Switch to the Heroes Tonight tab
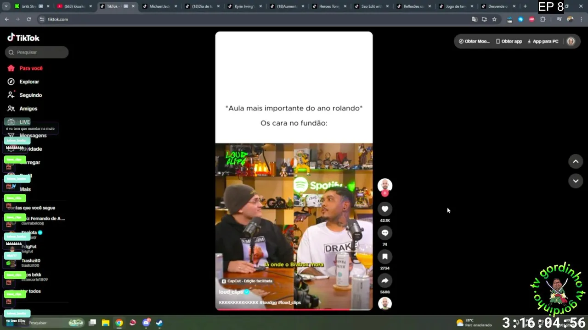Viewport: 588px width, 330px height. (x=329, y=6)
